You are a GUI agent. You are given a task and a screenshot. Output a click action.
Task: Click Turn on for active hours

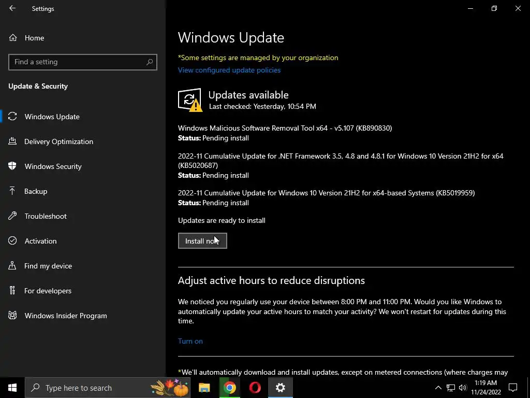pyautogui.click(x=190, y=341)
